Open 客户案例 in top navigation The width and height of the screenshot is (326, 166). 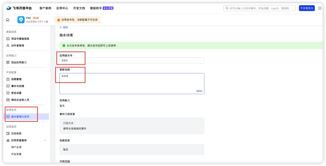click(45, 8)
